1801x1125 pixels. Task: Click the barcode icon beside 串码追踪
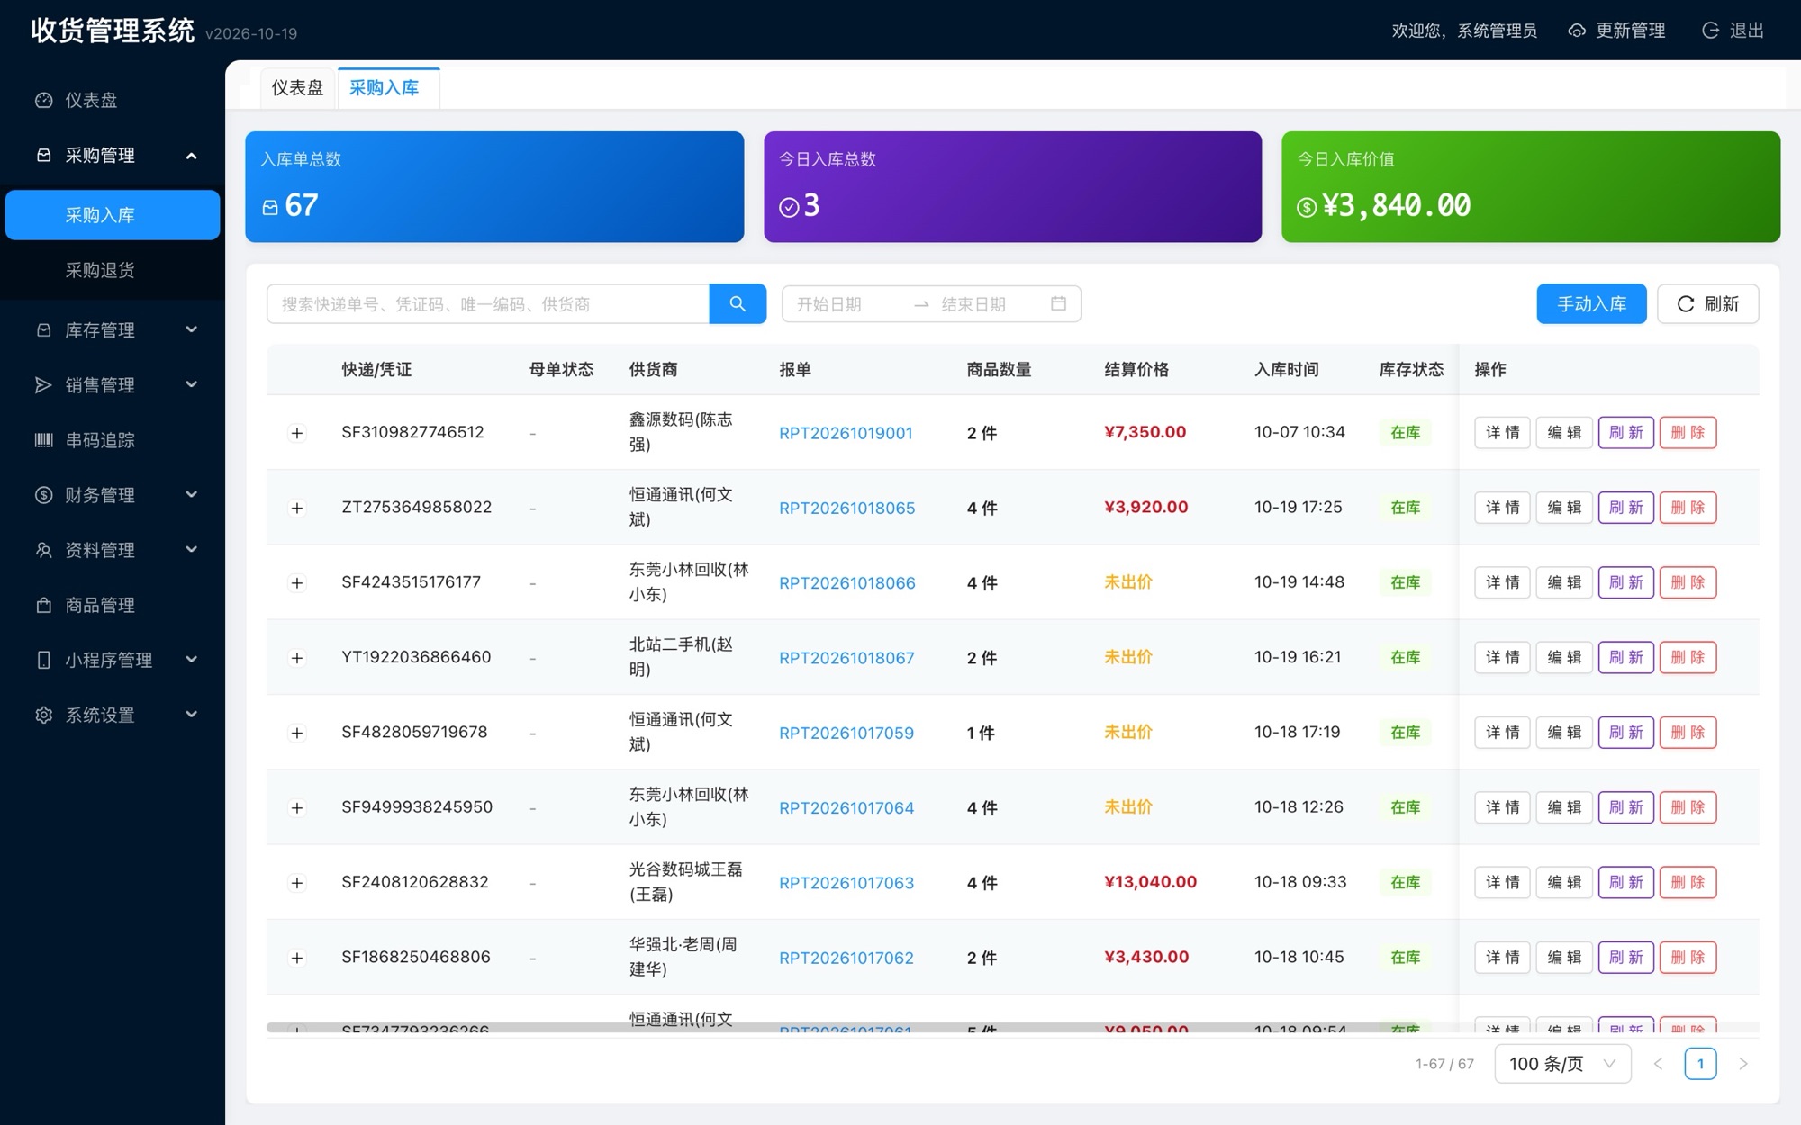[43, 440]
